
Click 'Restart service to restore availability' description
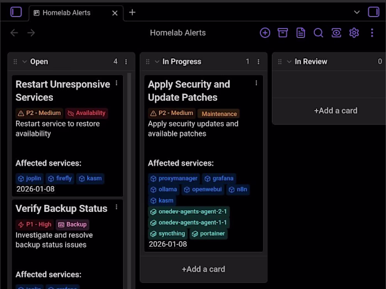pyautogui.click(x=57, y=129)
